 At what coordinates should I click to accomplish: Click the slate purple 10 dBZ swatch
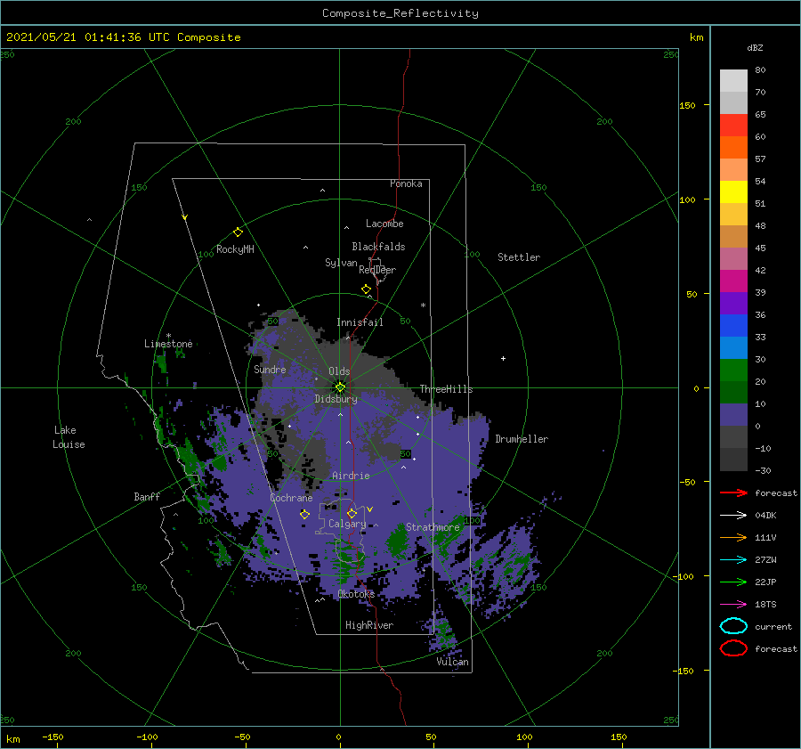[733, 414]
